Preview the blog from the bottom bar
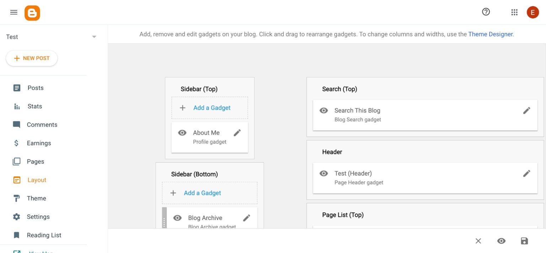This screenshot has height=253, width=546. click(x=501, y=241)
